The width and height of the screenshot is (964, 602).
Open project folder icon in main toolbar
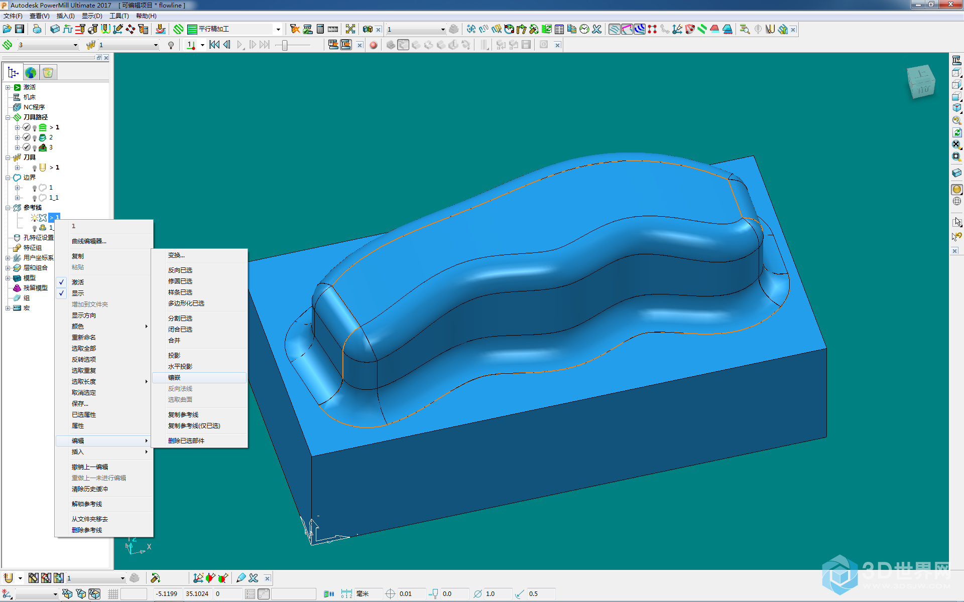point(7,29)
